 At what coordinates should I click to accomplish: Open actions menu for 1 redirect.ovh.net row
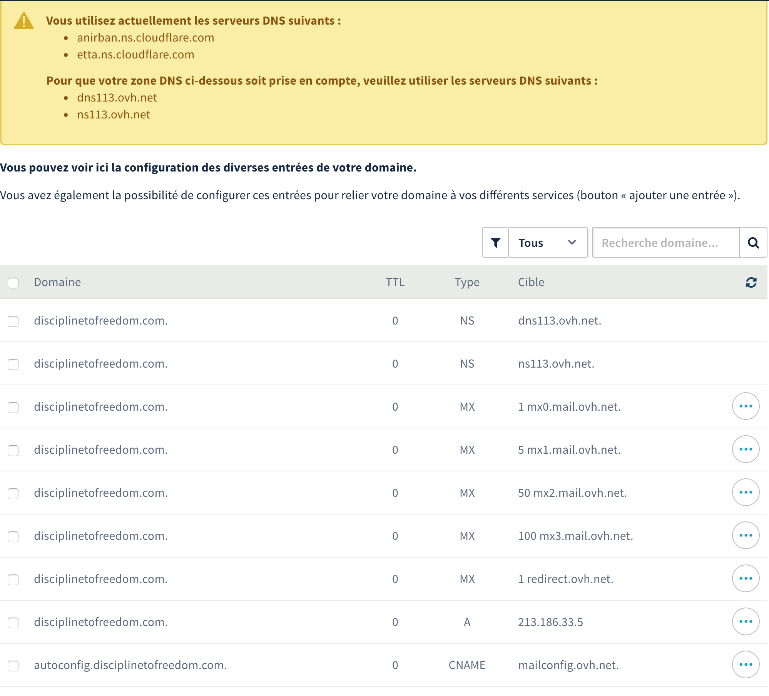pyautogui.click(x=746, y=579)
